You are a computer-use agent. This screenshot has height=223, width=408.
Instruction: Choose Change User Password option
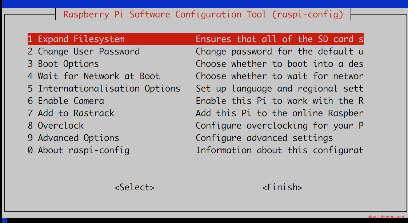coord(84,52)
